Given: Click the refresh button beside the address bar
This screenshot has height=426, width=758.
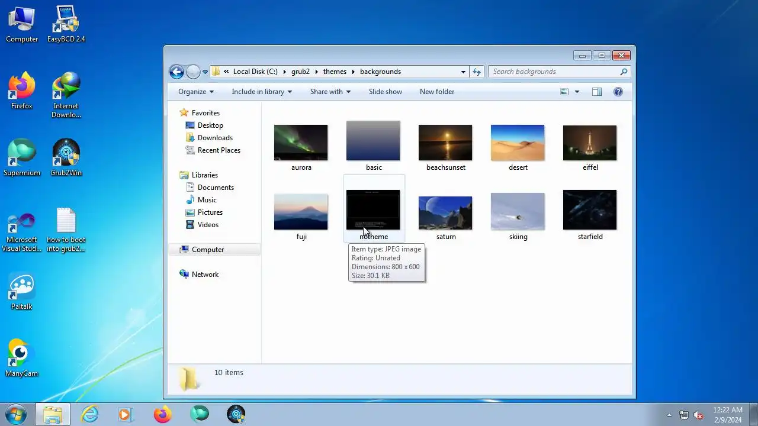Looking at the screenshot, I should coord(477,72).
